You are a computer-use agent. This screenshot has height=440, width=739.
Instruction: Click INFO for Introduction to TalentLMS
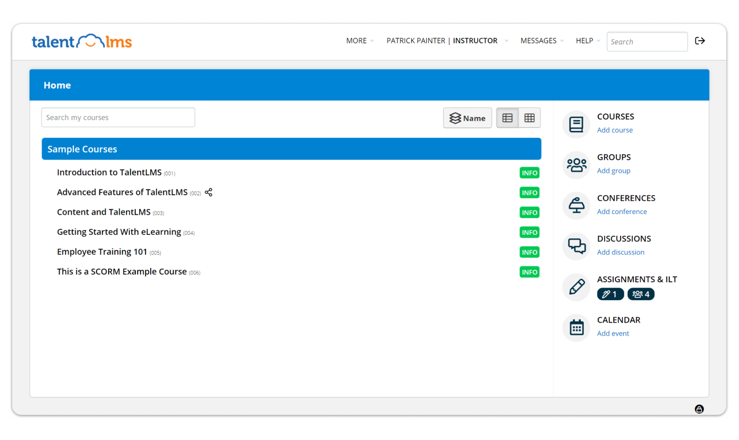pyautogui.click(x=530, y=173)
